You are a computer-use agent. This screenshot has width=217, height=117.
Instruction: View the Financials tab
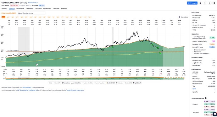tap(64, 8)
